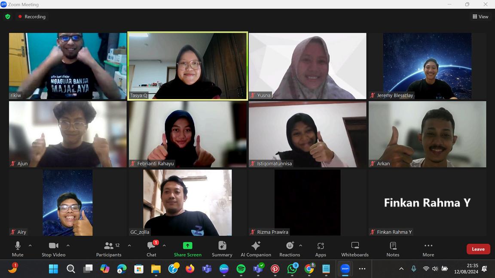
Task: Expand audio options arrow next to Mute
Action: pyautogui.click(x=30, y=245)
